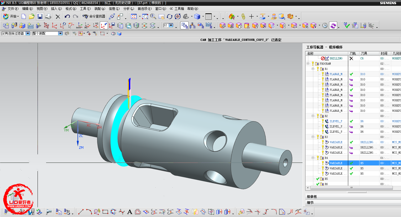Click the clock icon in the toolbar

click(325, 25)
